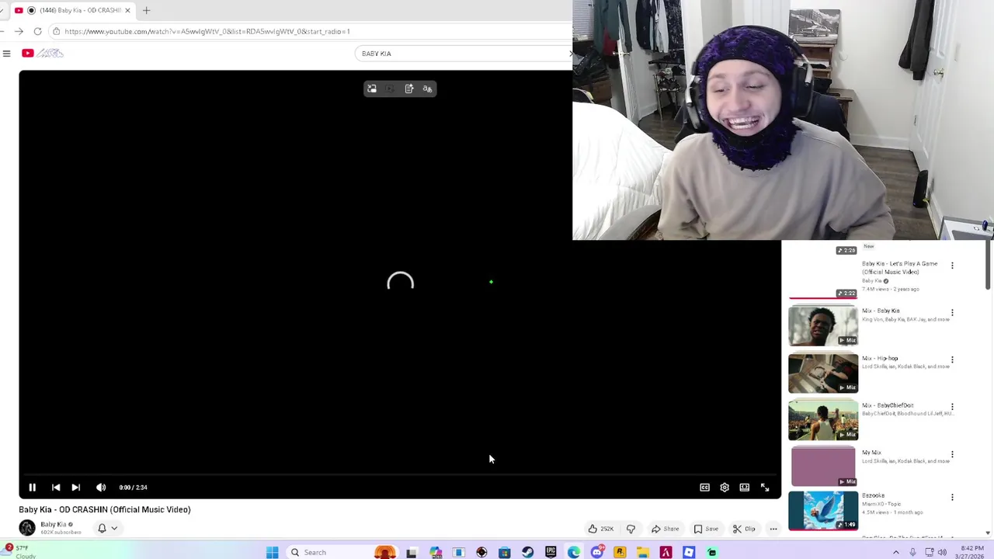Open Roblox from taskbar

689,552
